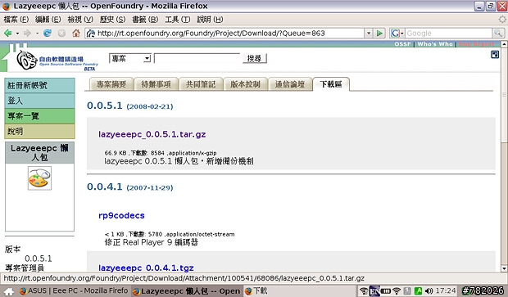This screenshot has width=508, height=297.
Task: Go back with the green Back arrow
Action: tap(7, 33)
